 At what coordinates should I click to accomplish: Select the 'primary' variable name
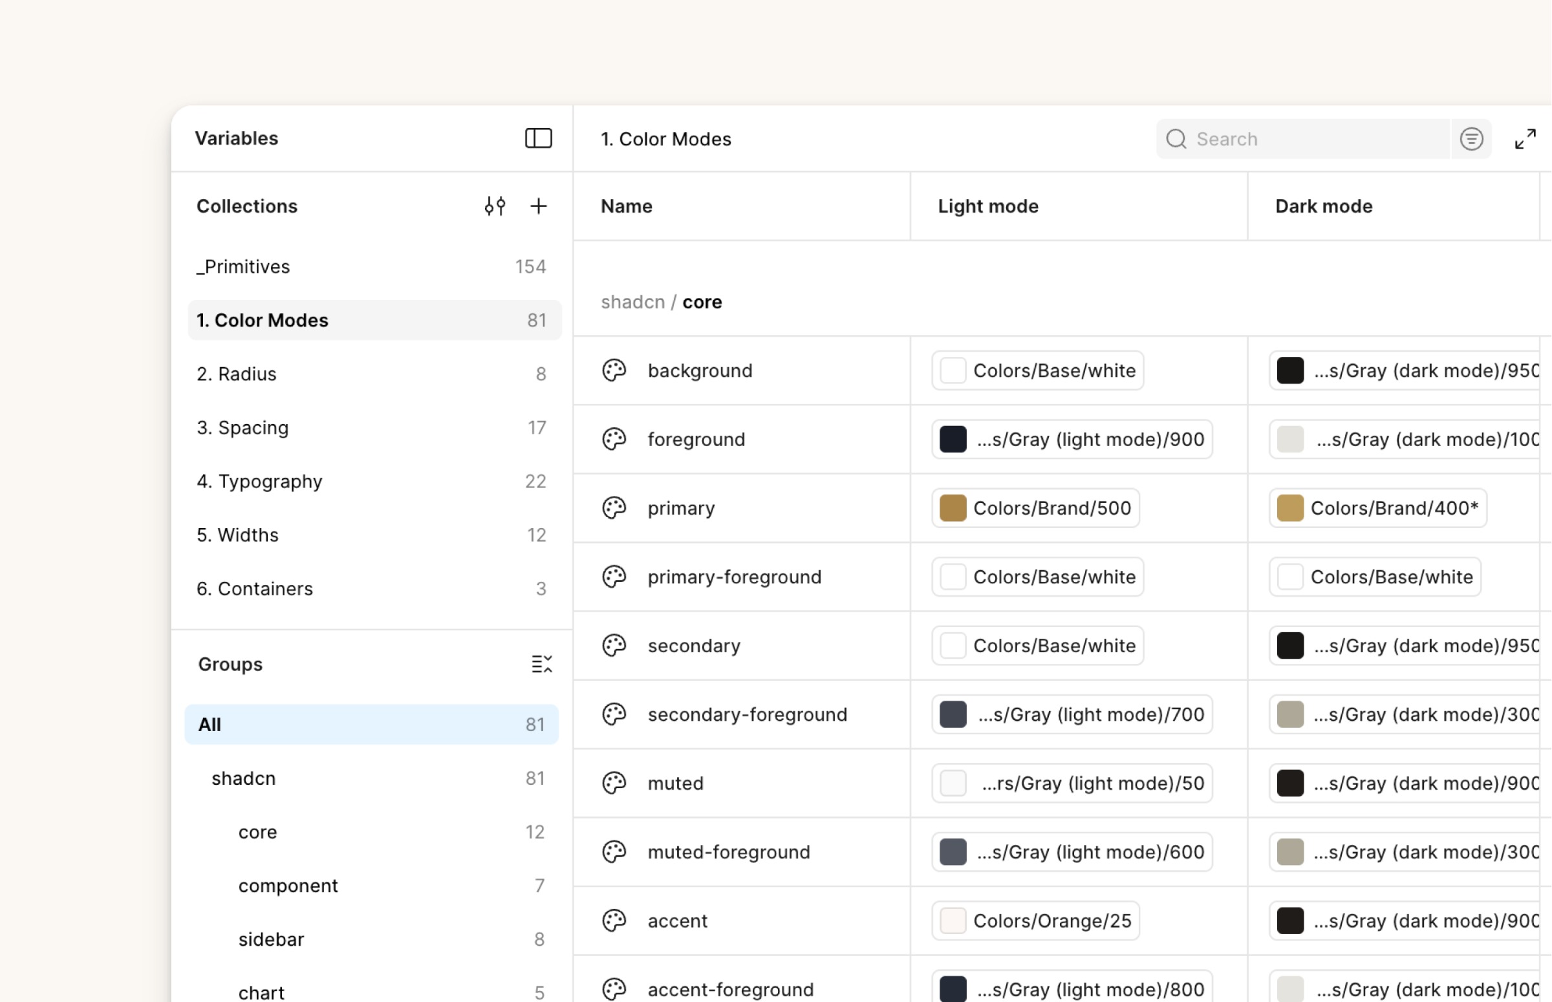coord(682,508)
